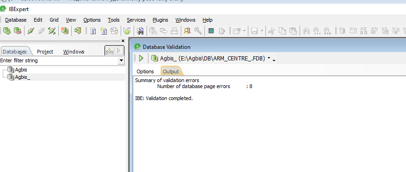Connect to database using green plug icon
Viewport: 406px width, 172px height.
point(31,31)
